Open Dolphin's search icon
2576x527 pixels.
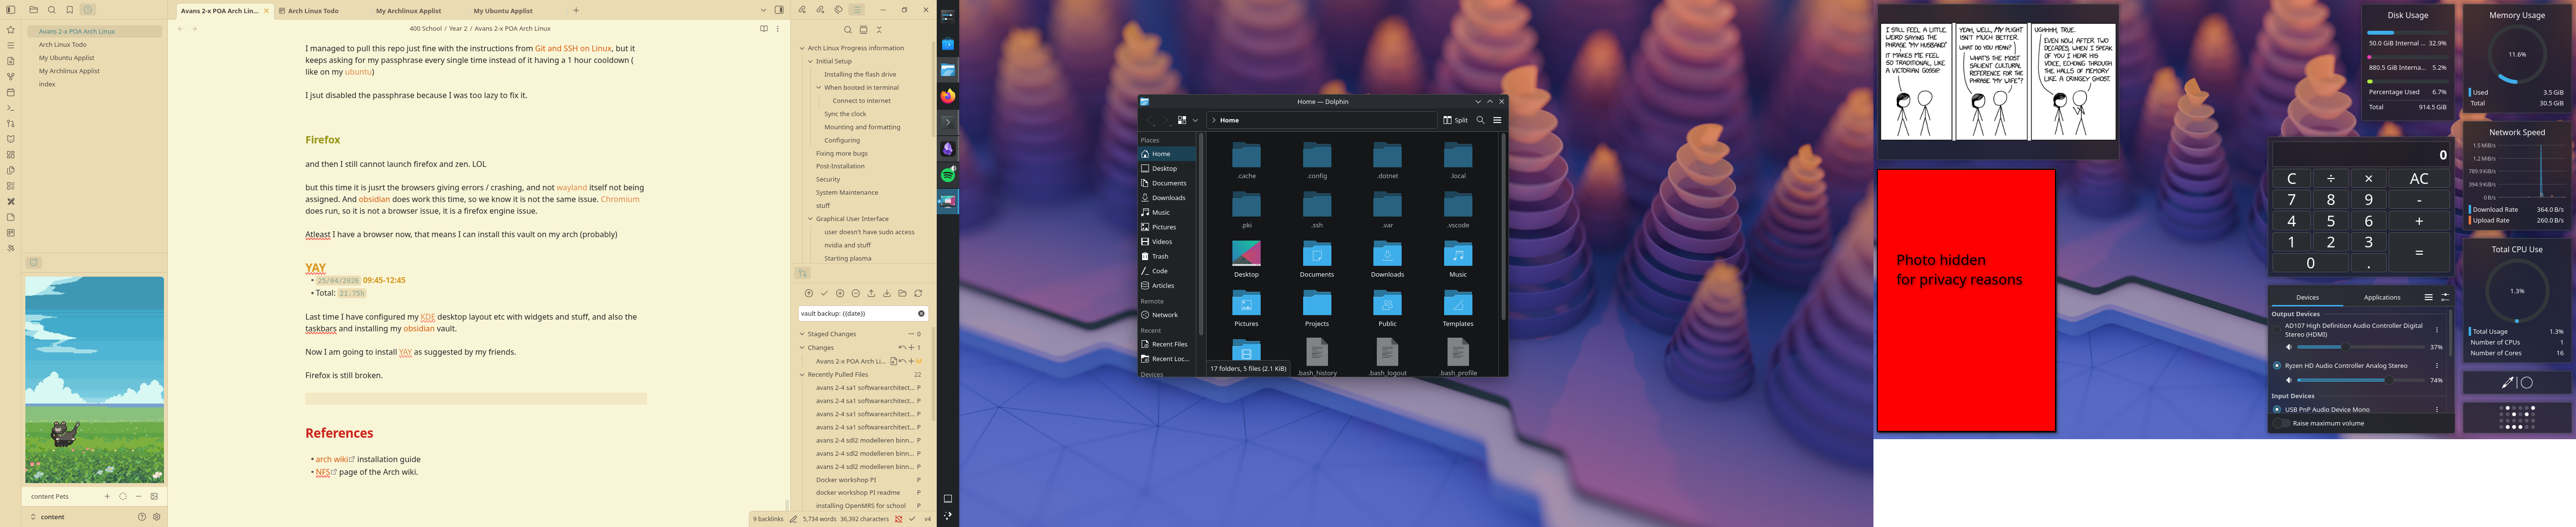coord(1481,120)
